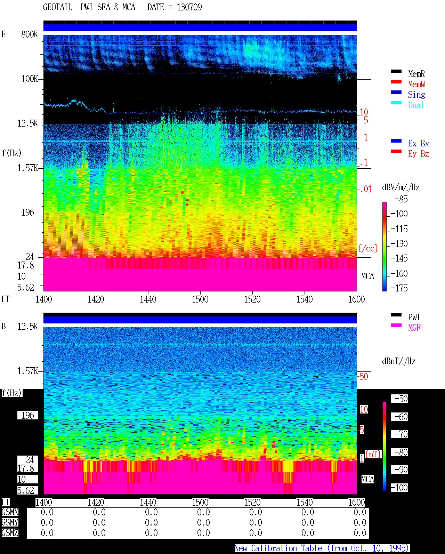Screen dimensions: 445x554
Task: Click the red [nT] scale label
Action: pos(373,454)
